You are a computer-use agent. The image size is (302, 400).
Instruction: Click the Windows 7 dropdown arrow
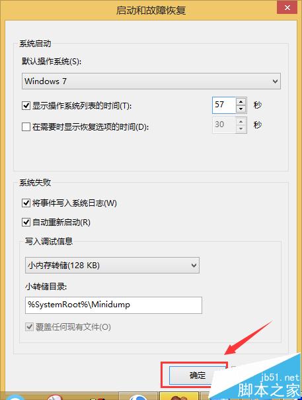(275, 81)
